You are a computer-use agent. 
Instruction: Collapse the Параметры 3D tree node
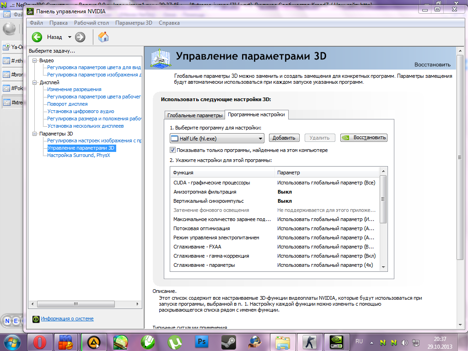click(x=35, y=134)
